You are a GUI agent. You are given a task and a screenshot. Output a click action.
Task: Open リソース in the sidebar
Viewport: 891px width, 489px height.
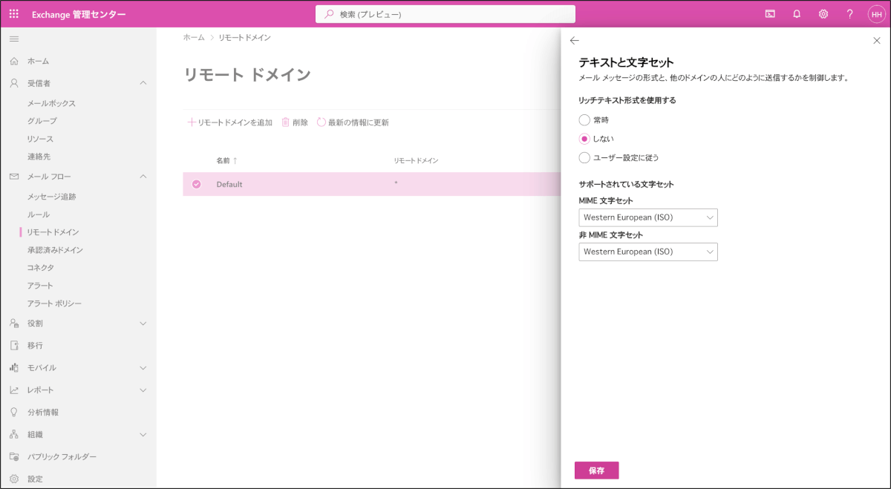(40, 139)
